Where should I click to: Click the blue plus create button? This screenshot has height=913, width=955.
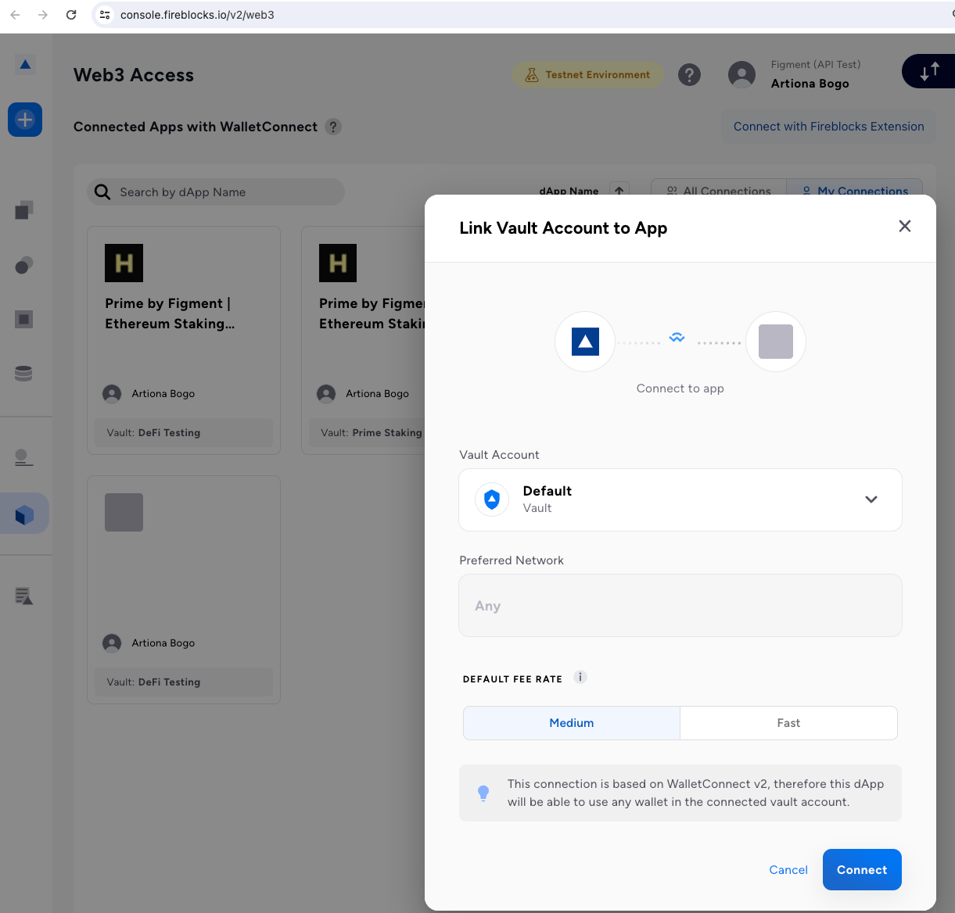pyautogui.click(x=25, y=120)
